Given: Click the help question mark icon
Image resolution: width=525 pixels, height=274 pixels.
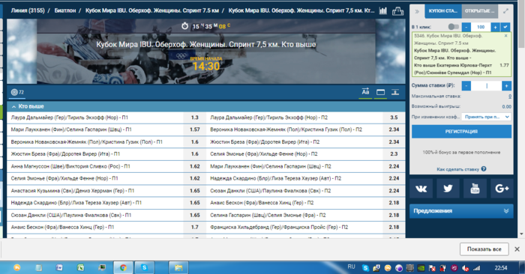Looking at the screenshot, I should point(484,169).
